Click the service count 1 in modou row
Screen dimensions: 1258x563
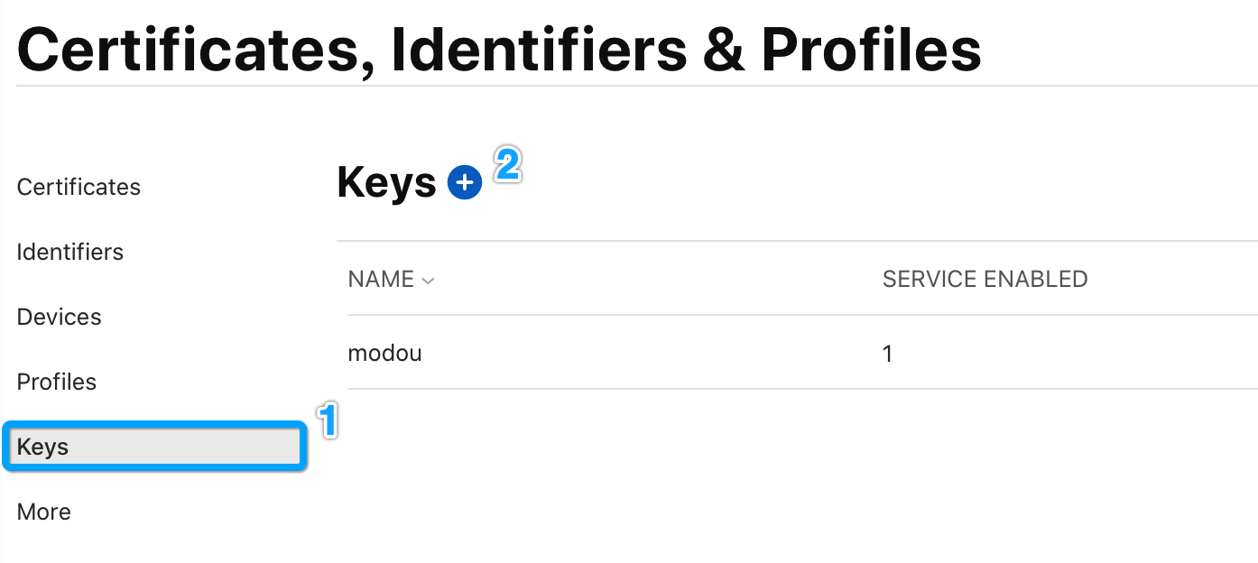[x=887, y=354]
